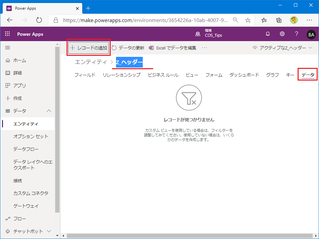
Task: Open a new browser tab
Action: coord(88,8)
